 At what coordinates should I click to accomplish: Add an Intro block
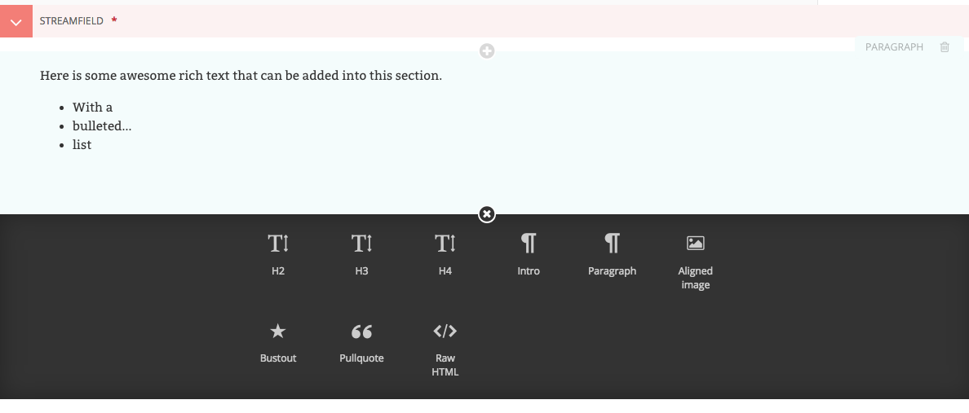[529, 253]
